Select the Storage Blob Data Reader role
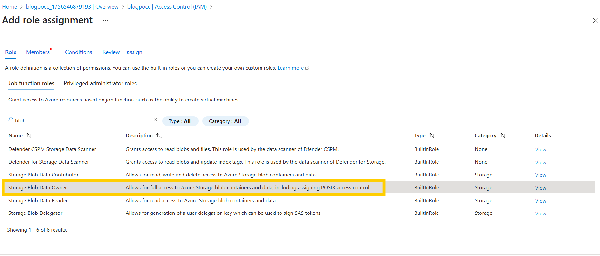 [38, 201]
